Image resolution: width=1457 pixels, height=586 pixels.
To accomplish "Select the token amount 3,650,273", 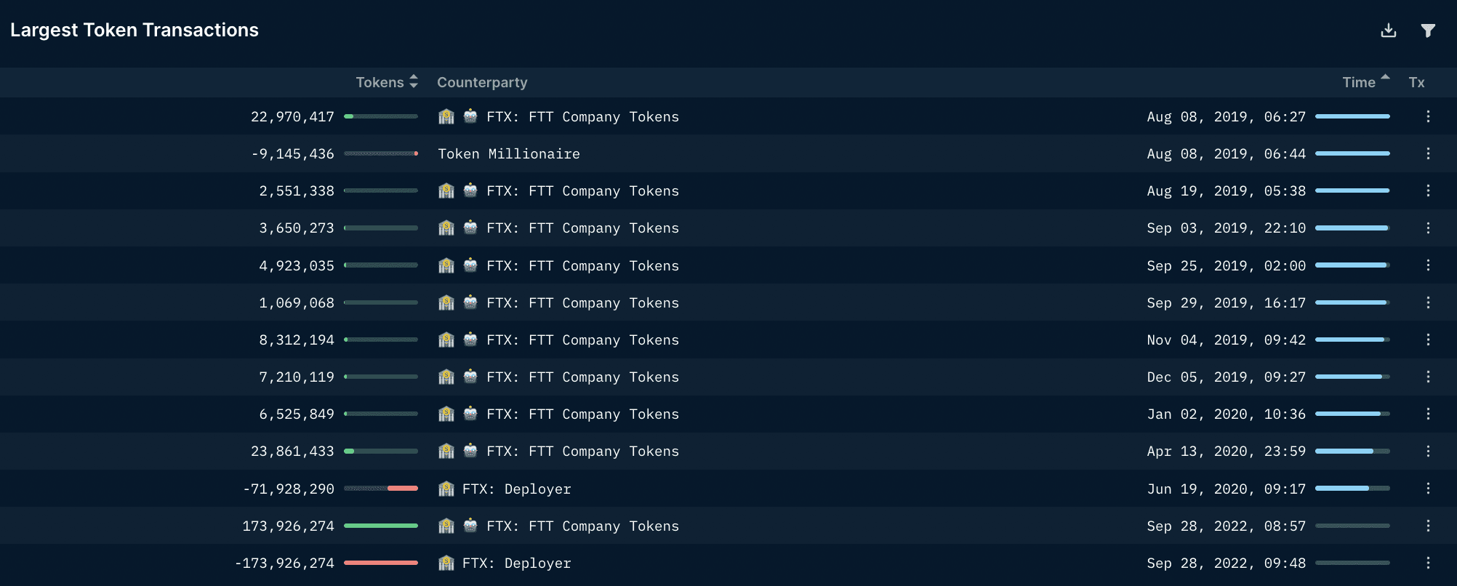I will point(297,228).
